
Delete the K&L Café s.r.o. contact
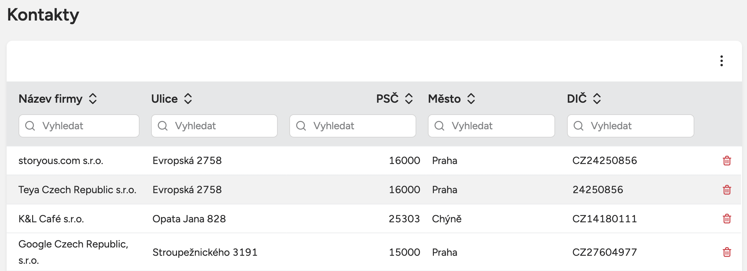pos(727,219)
